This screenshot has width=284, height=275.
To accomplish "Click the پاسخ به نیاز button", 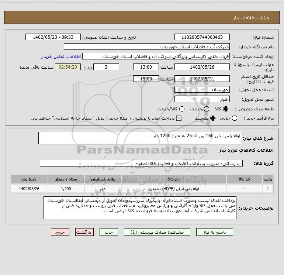I will click(x=214, y=232).
